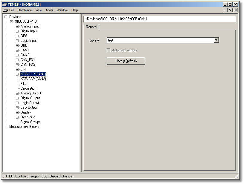The height and width of the screenshot is (184, 244).
Task: Select the LIN label in tree
Action: click(23, 69)
